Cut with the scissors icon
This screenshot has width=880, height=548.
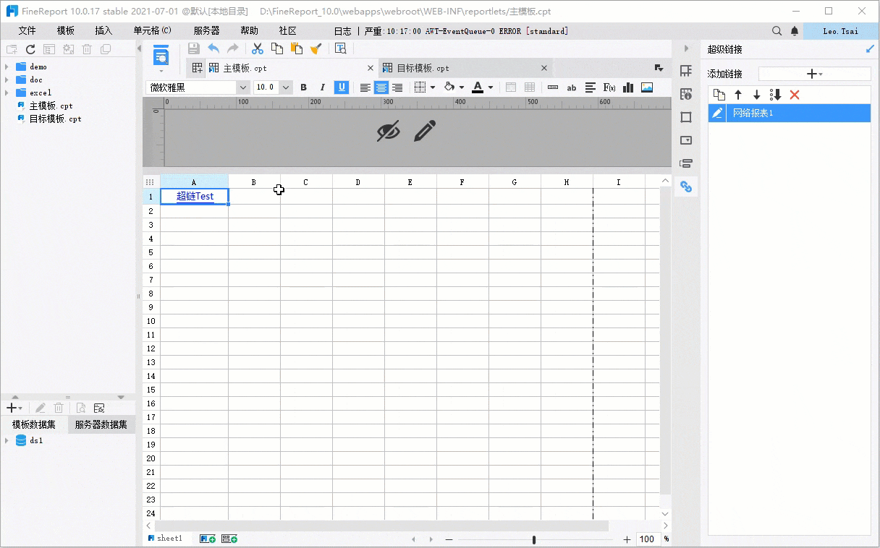[x=257, y=48]
